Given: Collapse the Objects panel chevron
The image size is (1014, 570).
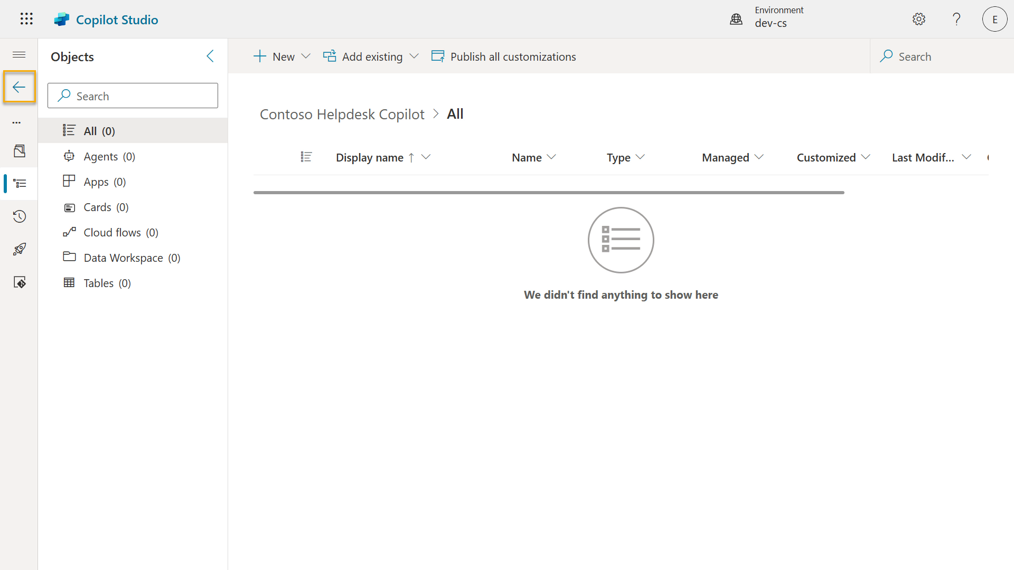Looking at the screenshot, I should (x=210, y=56).
